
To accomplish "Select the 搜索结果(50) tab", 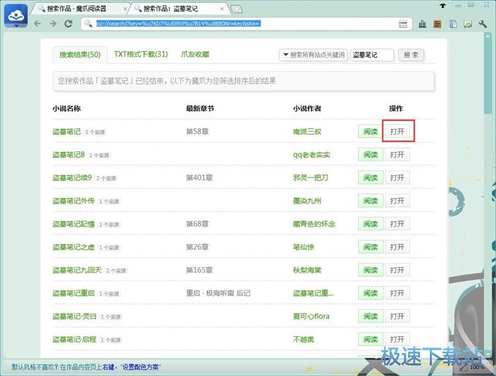I will click(x=79, y=54).
